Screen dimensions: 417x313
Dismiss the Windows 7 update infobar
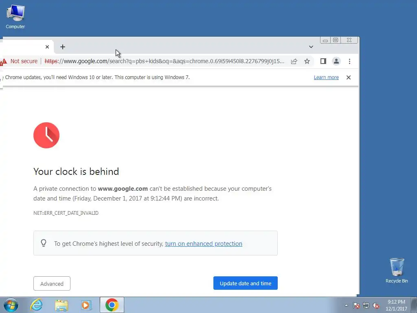point(349,77)
